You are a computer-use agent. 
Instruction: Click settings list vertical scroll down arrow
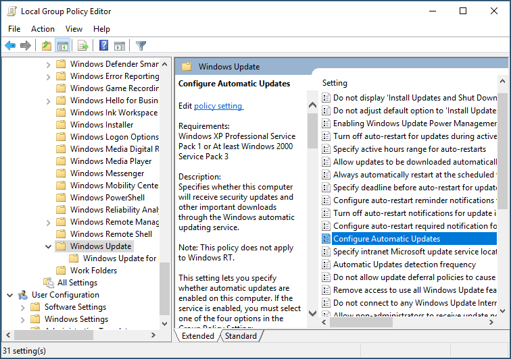(x=502, y=311)
